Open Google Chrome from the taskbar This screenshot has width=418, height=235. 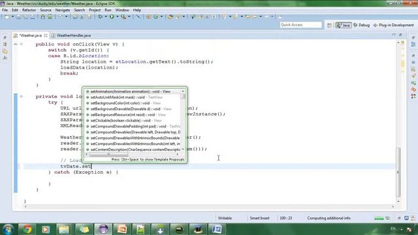pyautogui.click(x=27, y=229)
